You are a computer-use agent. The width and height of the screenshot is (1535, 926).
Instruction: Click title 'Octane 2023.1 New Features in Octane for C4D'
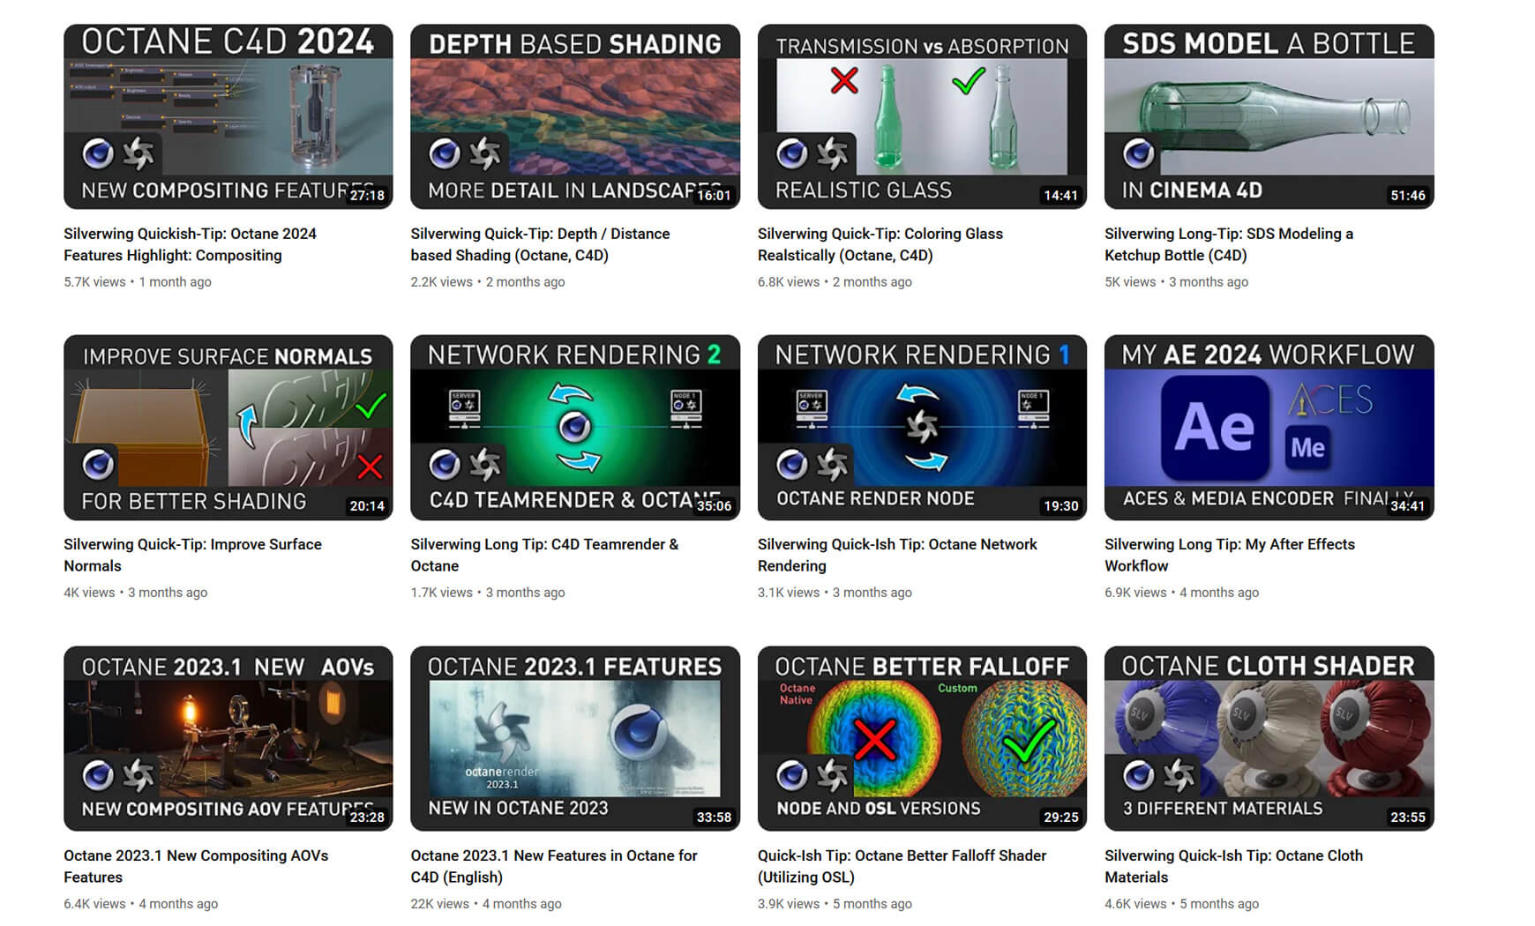(554, 866)
